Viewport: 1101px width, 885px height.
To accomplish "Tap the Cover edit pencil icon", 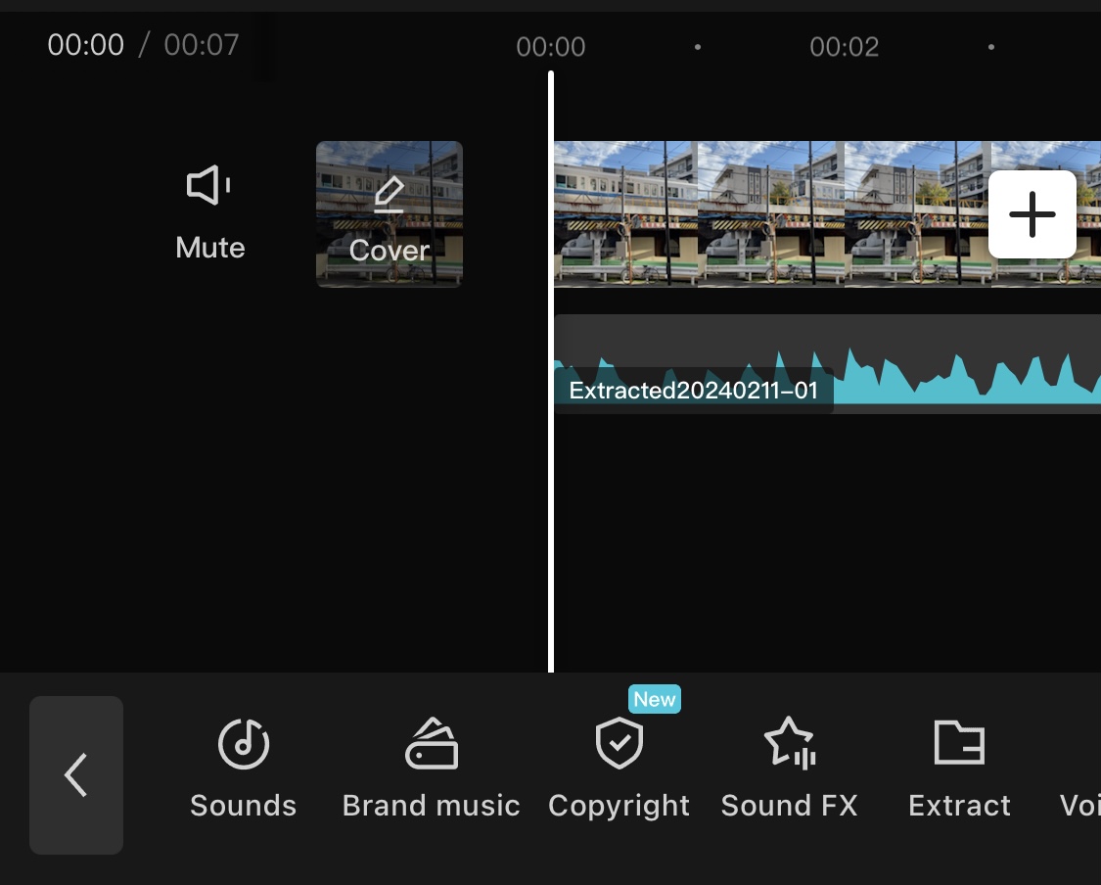I will [x=388, y=194].
